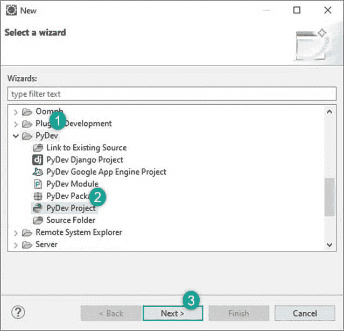Expand the Server category
This screenshot has width=344, height=331.
tap(16, 245)
